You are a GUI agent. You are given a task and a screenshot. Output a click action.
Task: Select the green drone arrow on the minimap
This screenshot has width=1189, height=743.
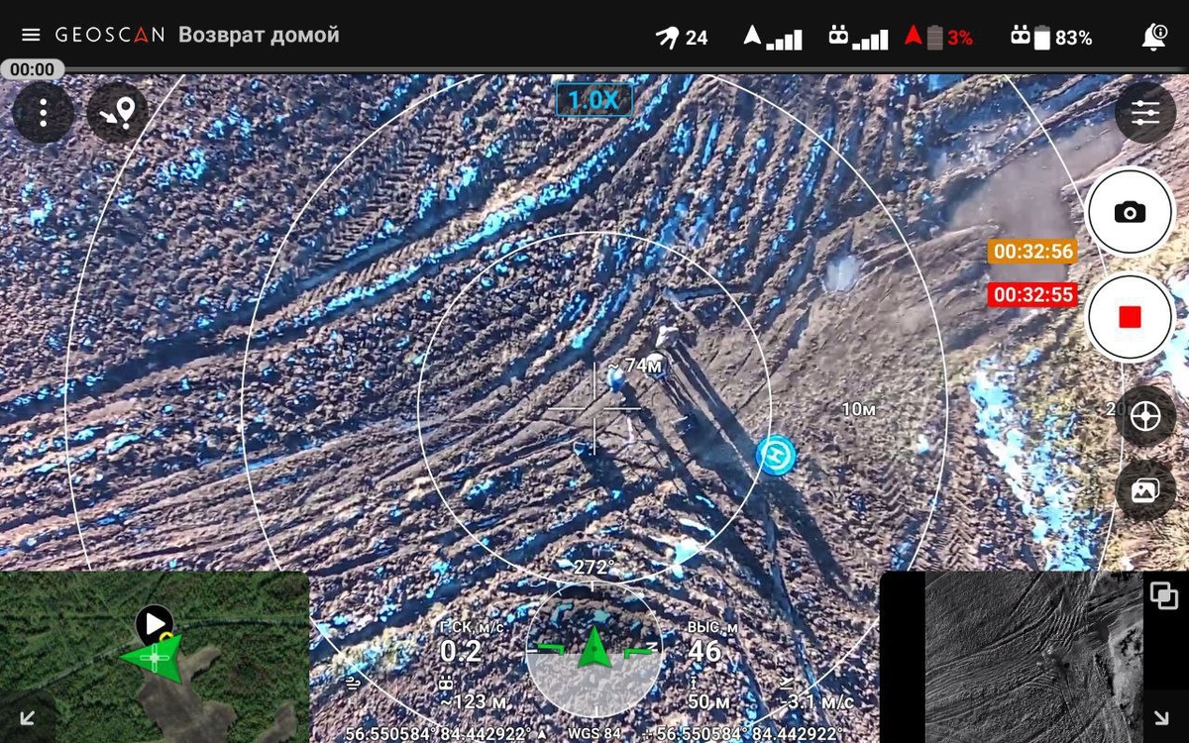155,658
